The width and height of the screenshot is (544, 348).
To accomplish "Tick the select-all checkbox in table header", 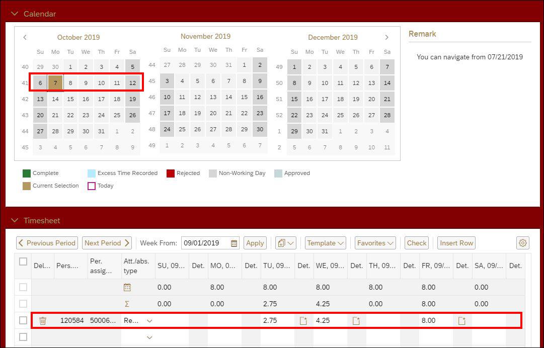I will coord(23,262).
